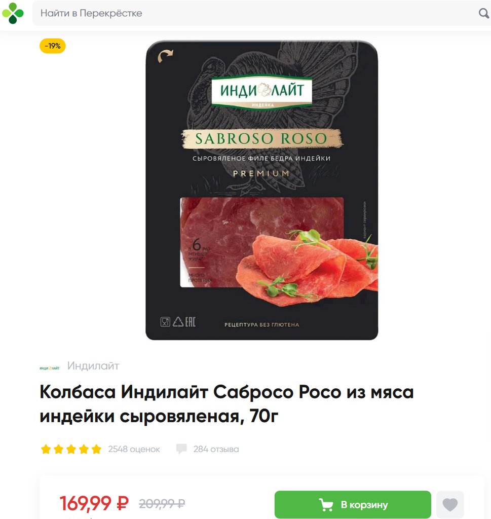This screenshot has width=491, height=519.
Task: Click the cart icon inside В корзину
Action: pos(326,504)
